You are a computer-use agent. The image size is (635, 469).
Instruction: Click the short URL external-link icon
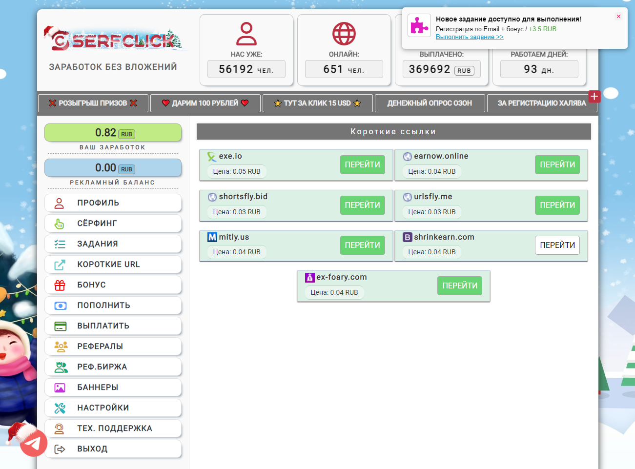60,265
